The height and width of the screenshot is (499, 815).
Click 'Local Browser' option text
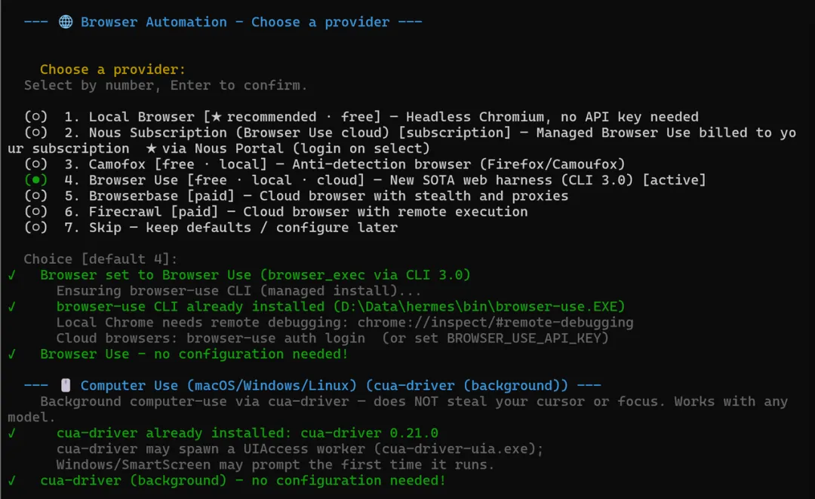coord(141,117)
